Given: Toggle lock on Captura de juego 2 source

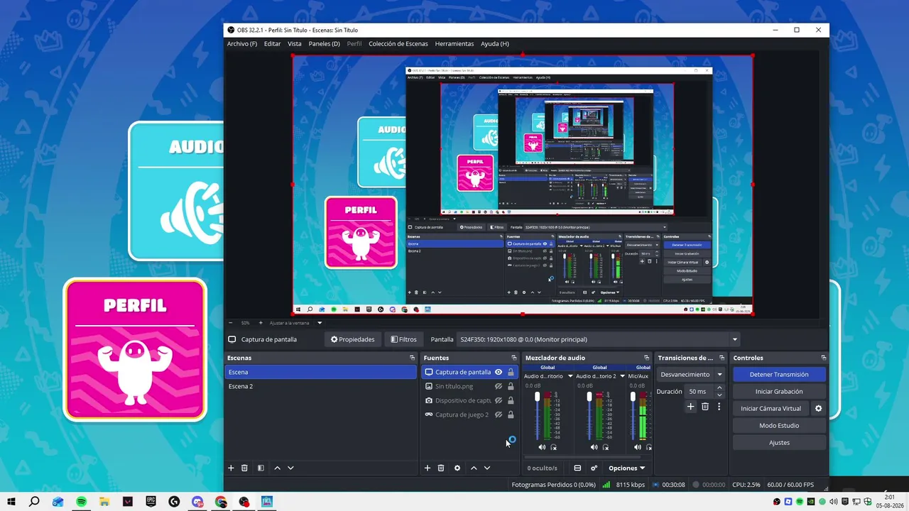Looking at the screenshot, I should [511, 414].
